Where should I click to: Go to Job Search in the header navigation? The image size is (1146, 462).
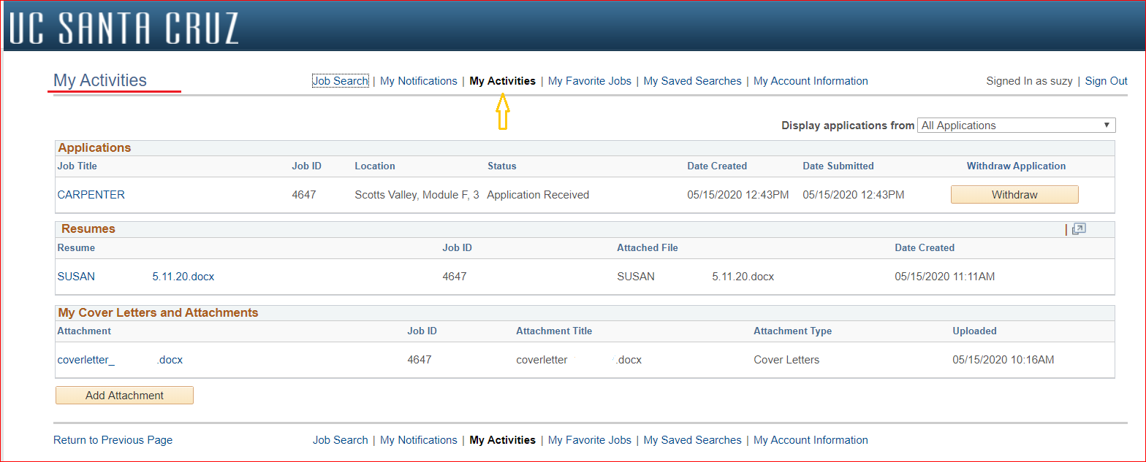coord(341,81)
